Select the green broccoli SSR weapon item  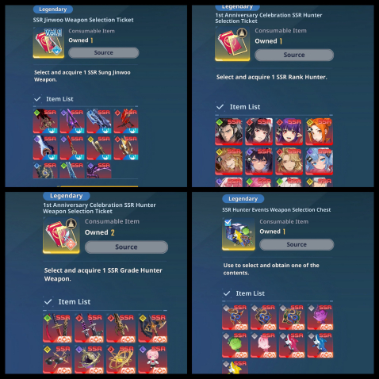(235, 346)
